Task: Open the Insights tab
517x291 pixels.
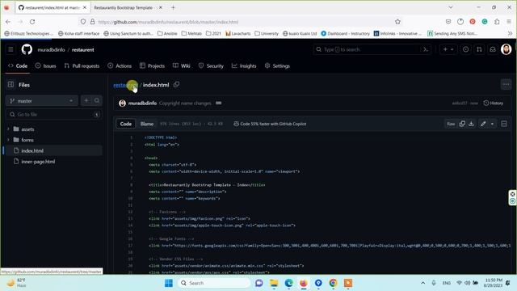Action: click(x=244, y=65)
